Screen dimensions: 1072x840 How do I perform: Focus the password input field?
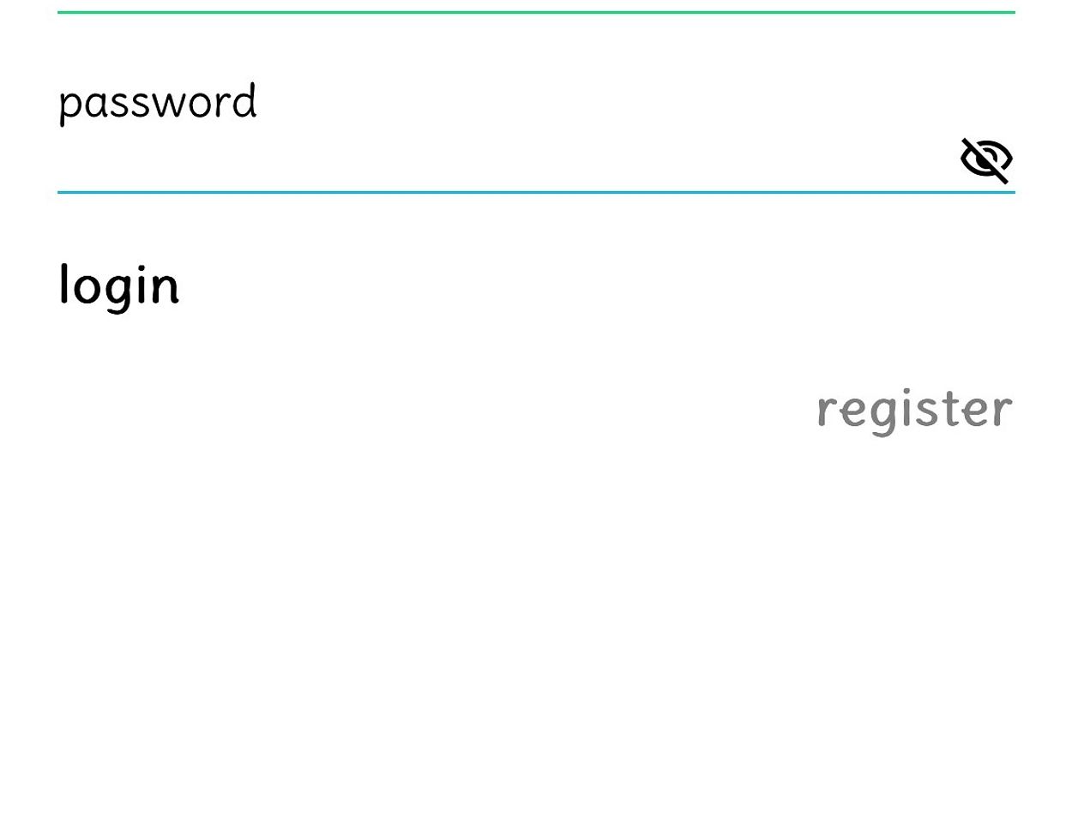point(497,159)
